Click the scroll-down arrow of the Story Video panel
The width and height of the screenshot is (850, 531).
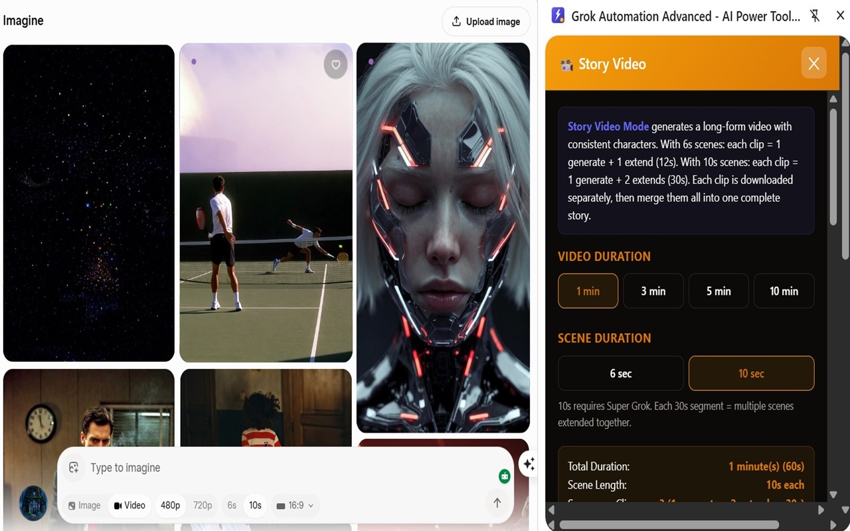point(833,494)
